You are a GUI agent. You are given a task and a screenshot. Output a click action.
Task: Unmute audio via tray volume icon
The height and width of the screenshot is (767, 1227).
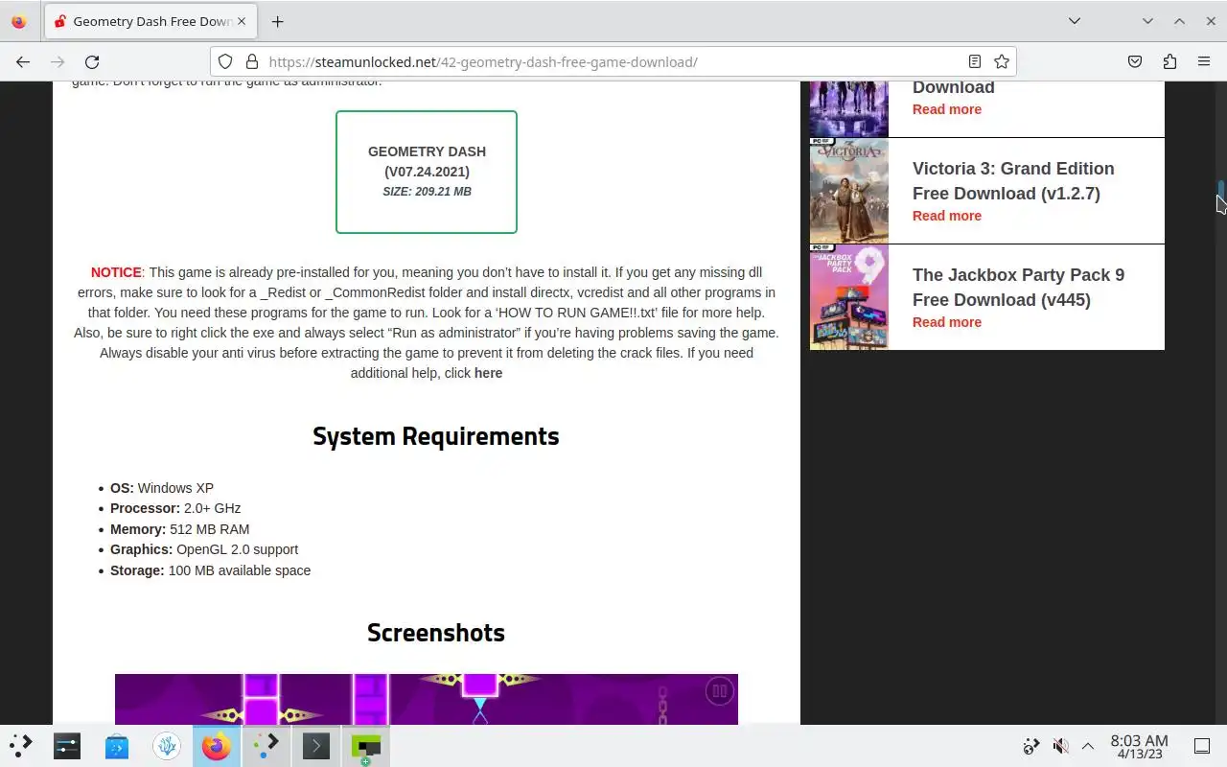[1060, 746]
